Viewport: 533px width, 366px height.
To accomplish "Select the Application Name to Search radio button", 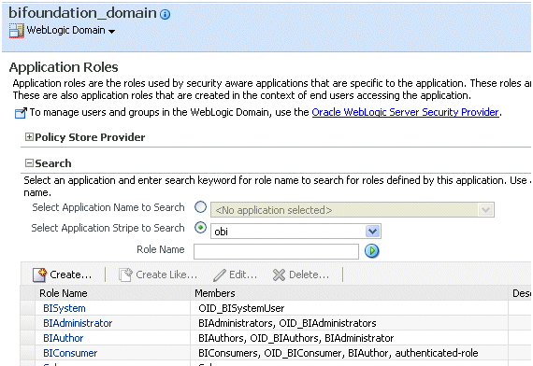I will coord(200,207).
